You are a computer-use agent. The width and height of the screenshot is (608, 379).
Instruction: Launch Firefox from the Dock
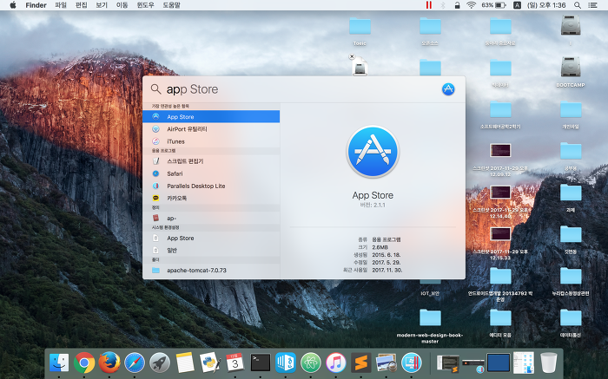109,363
